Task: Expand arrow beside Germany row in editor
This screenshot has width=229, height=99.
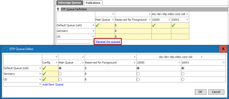Action: pyautogui.click(x=40, y=74)
